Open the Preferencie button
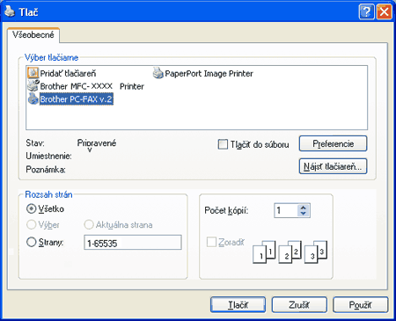 coord(333,143)
